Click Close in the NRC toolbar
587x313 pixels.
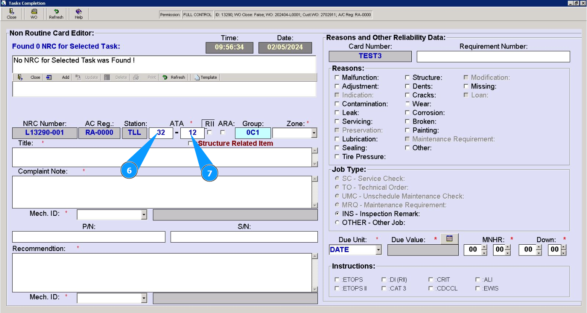[34, 78]
